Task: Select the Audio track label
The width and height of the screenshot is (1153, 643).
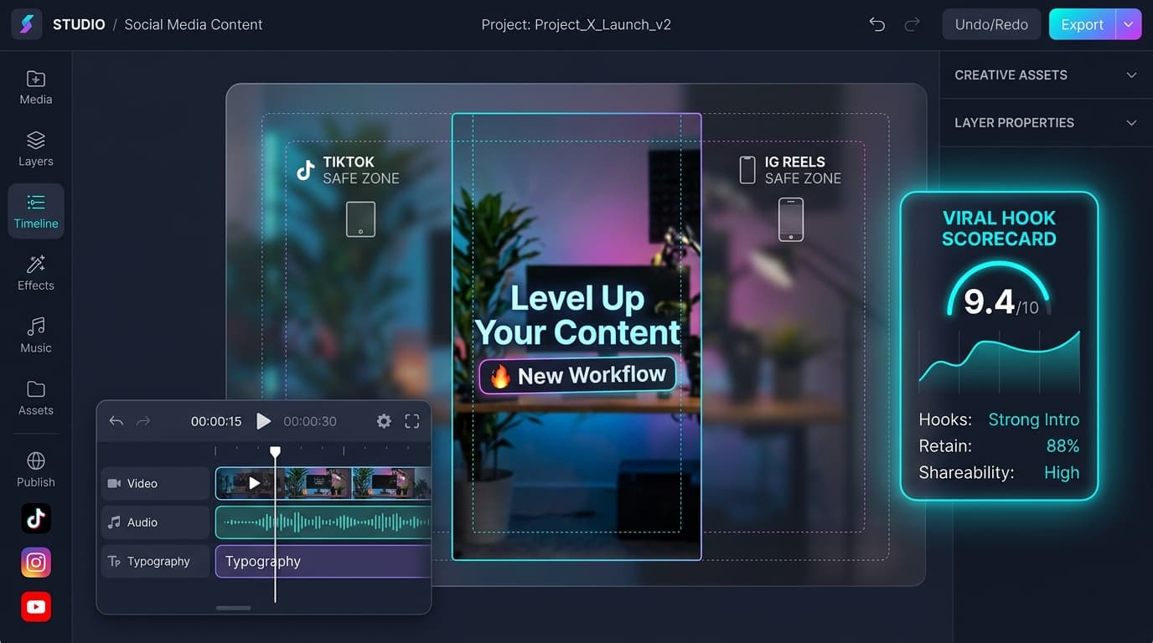Action: (x=155, y=522)
